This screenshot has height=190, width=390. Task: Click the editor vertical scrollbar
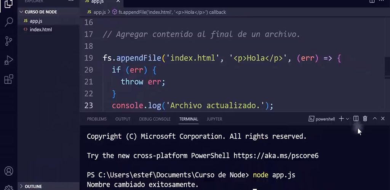pyautogui.click(x=387, y=67)
